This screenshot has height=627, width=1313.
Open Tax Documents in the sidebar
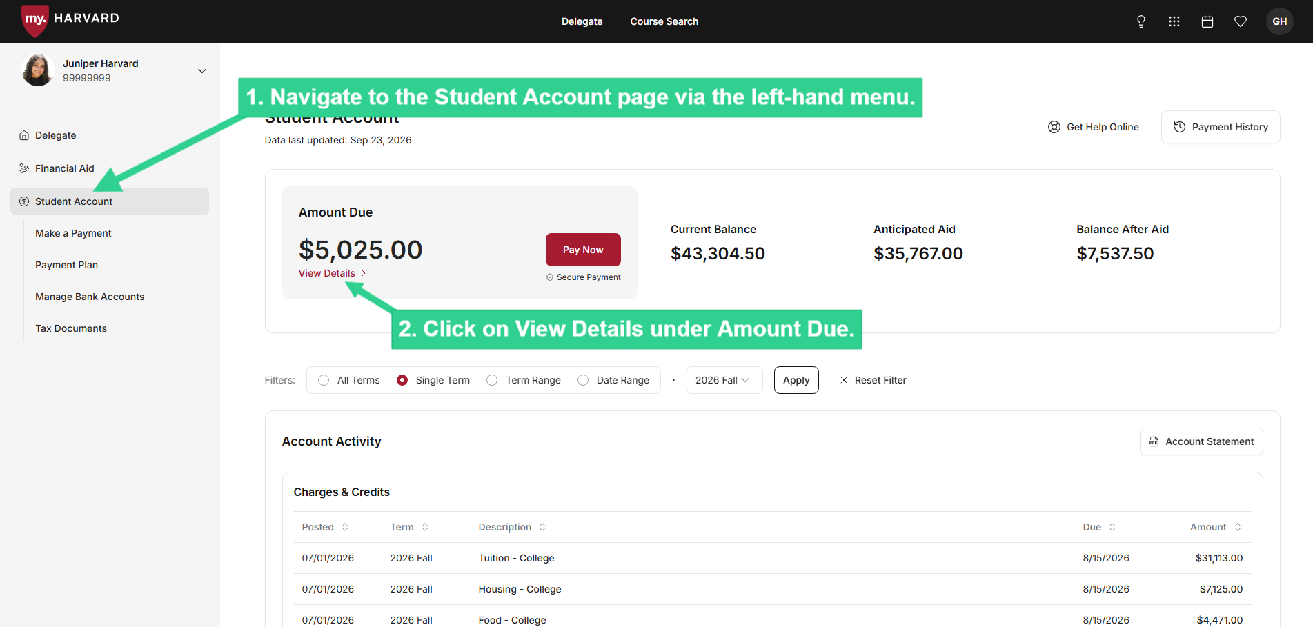click(x=71, y=328)
